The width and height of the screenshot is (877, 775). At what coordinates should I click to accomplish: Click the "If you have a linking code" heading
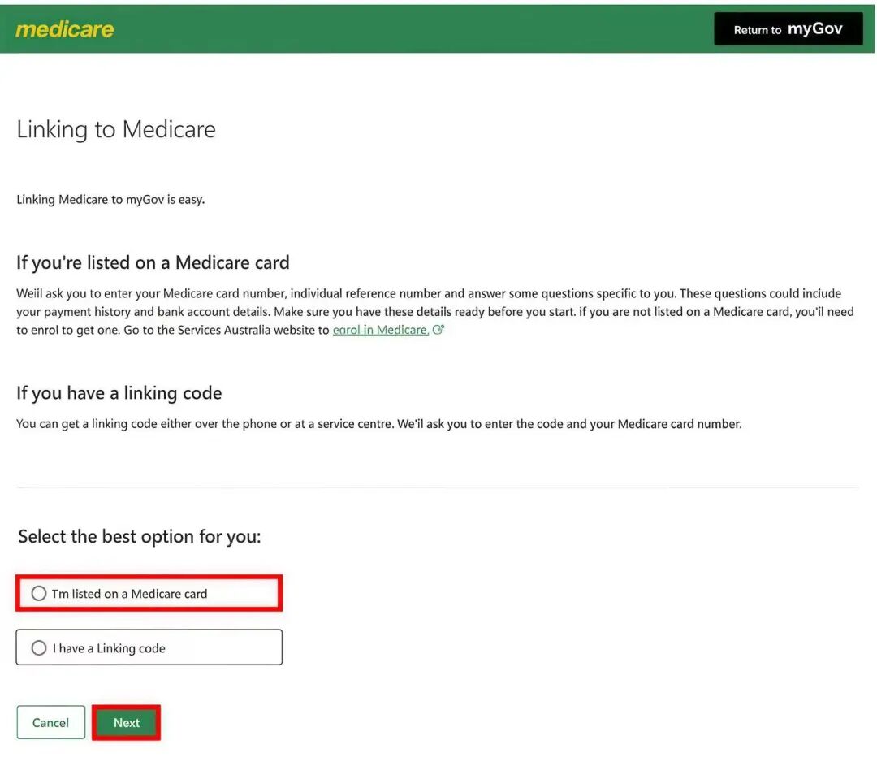click(x=119, y=393)
